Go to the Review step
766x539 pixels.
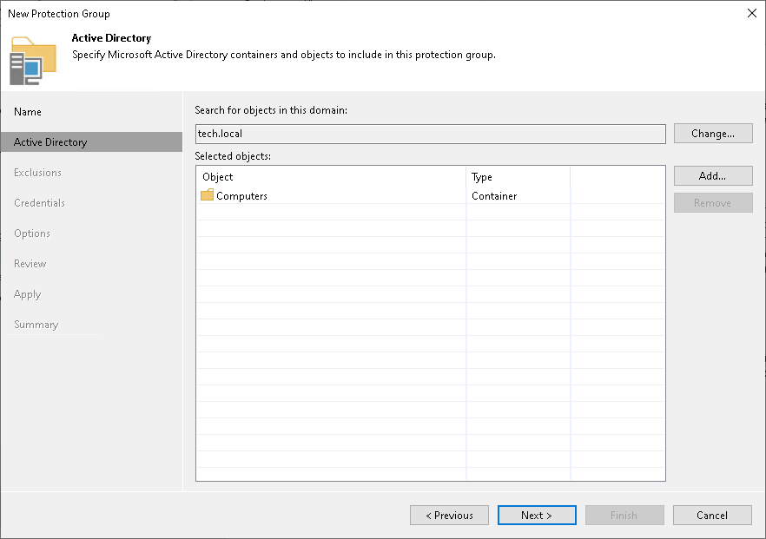pos(30,263)
